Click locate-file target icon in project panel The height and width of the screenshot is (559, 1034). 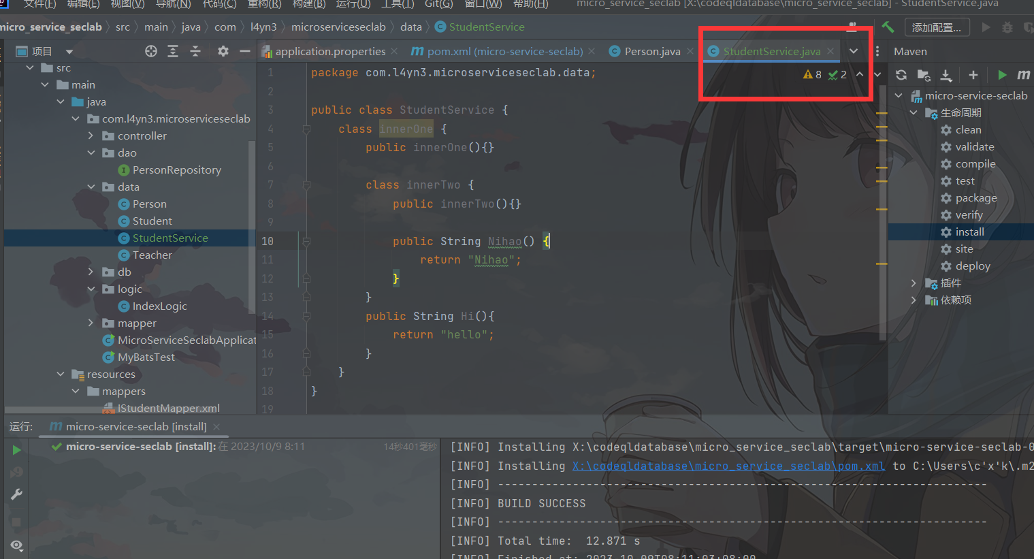pyautogui.click(x=151, y=51)
